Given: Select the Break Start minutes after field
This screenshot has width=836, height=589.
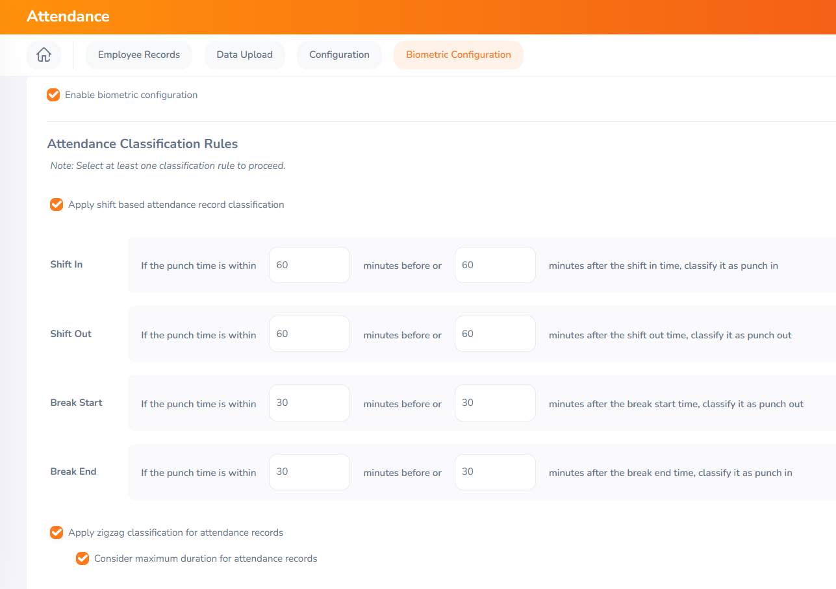Looking at the screenshot, I should coord(495,403).
